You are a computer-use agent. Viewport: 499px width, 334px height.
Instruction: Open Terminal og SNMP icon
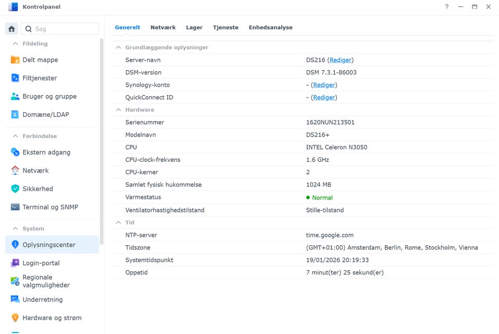point(15,207)
